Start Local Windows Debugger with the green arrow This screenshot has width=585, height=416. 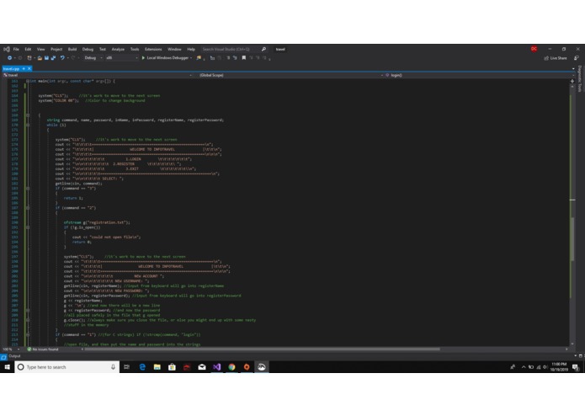(x=143, y=58)
